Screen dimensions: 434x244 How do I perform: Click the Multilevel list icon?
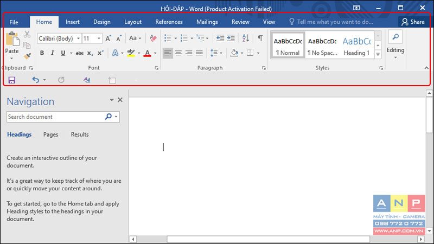coord(200,38)
